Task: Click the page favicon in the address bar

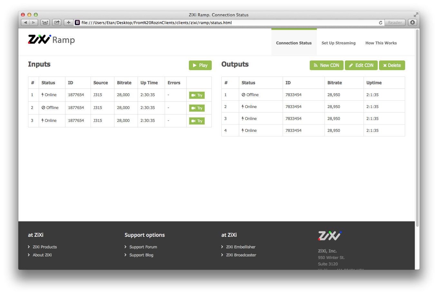Action: pyautogui.click(x=77, y=23)
